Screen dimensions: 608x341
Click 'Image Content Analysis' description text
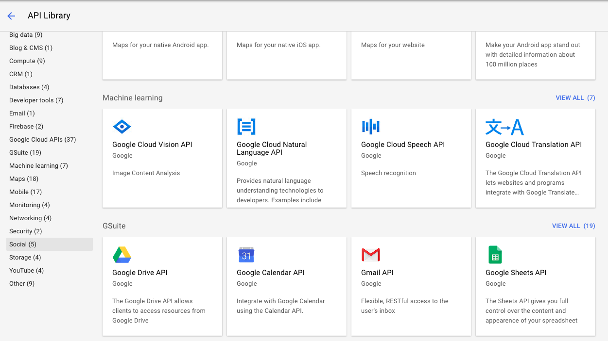coord(146,173)
